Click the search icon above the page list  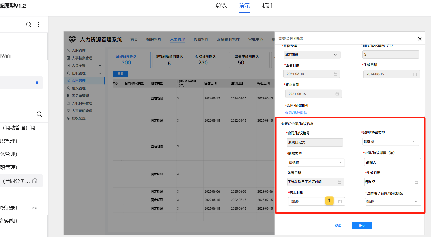click(x=39, y=114)
